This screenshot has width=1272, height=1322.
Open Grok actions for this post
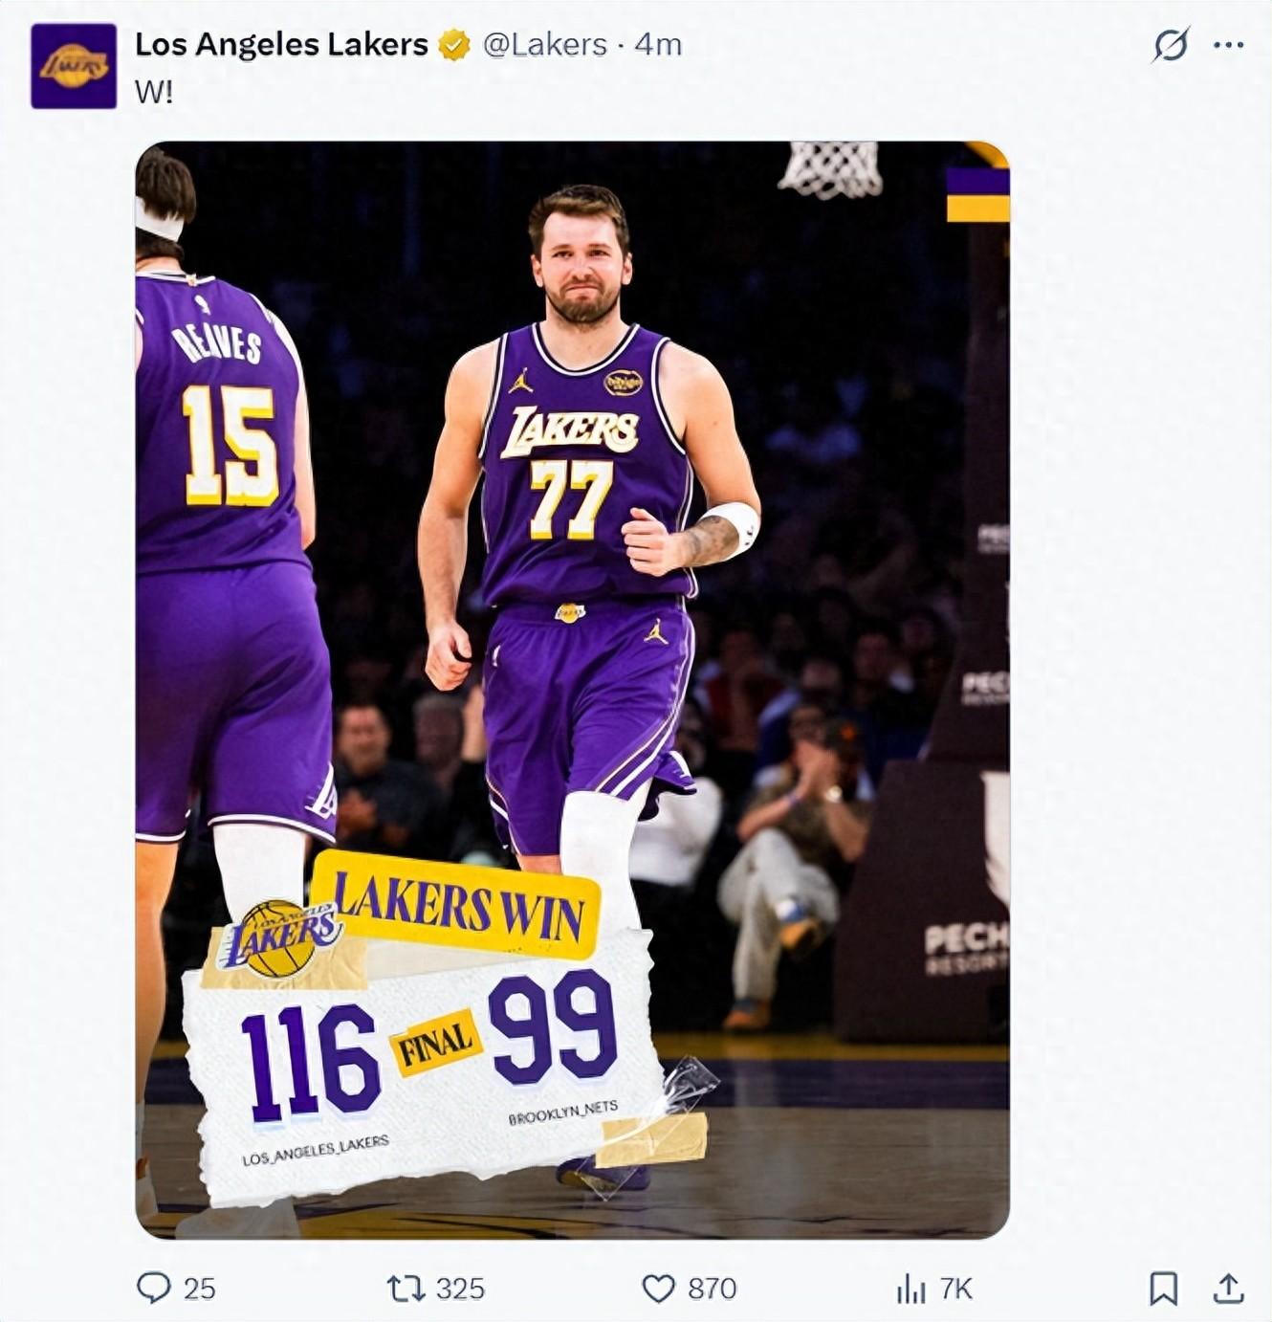click(x=1171, y=45)
